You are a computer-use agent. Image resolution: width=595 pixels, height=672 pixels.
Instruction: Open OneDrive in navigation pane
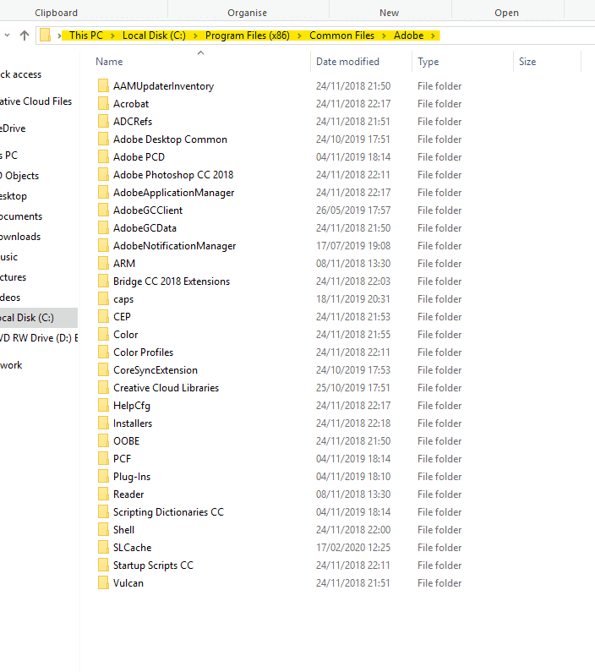click(13, 128)
